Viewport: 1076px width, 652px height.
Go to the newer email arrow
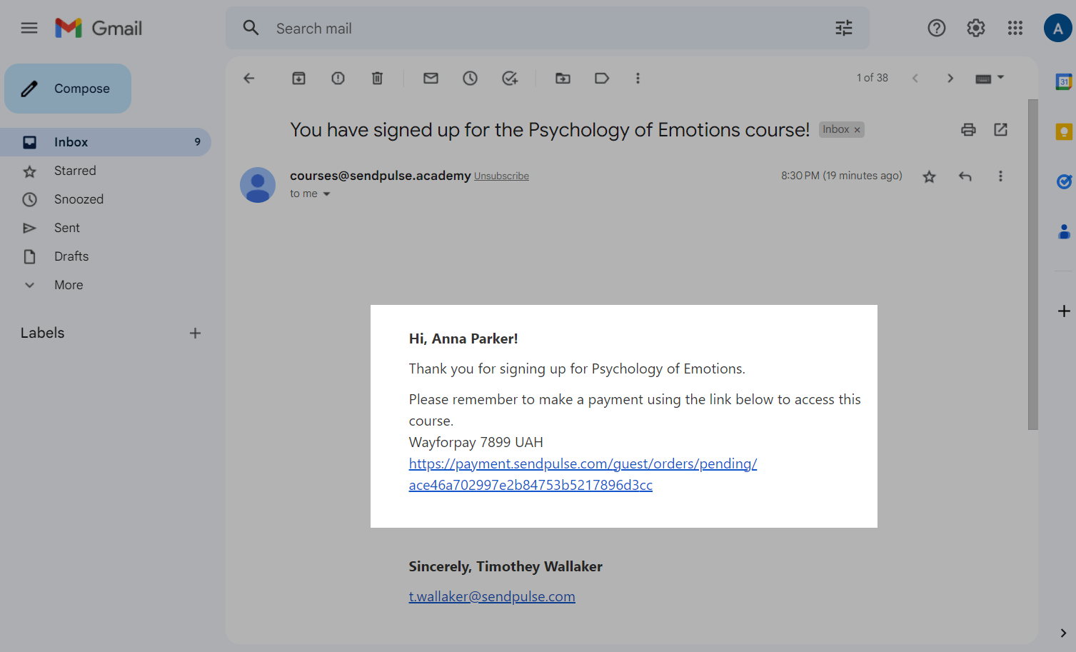(915, 78)
